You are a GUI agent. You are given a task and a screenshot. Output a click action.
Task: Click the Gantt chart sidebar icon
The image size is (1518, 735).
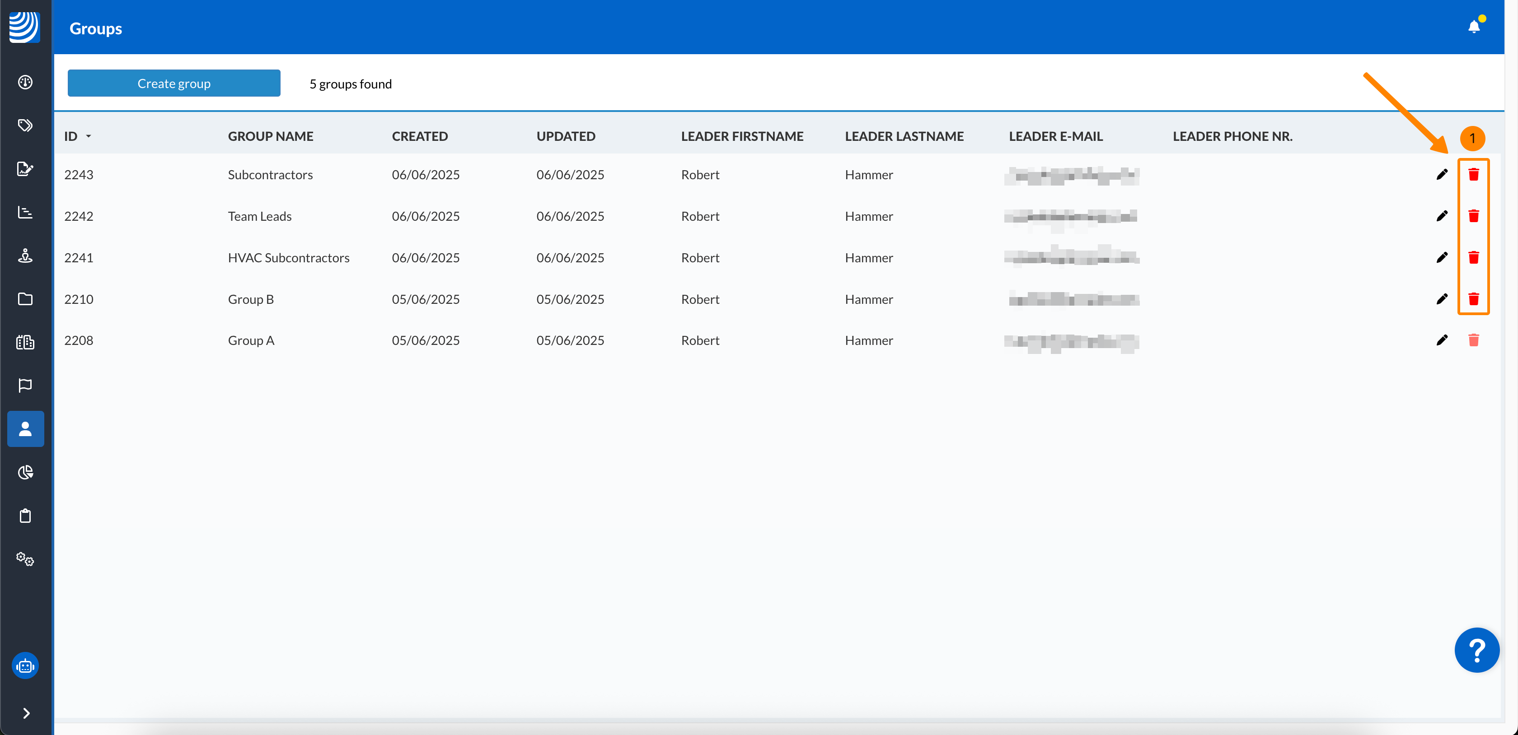click(x=25, y=212)
